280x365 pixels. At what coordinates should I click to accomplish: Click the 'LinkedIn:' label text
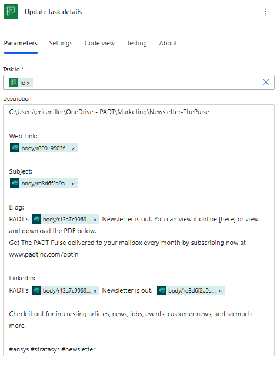coord(22,278)
